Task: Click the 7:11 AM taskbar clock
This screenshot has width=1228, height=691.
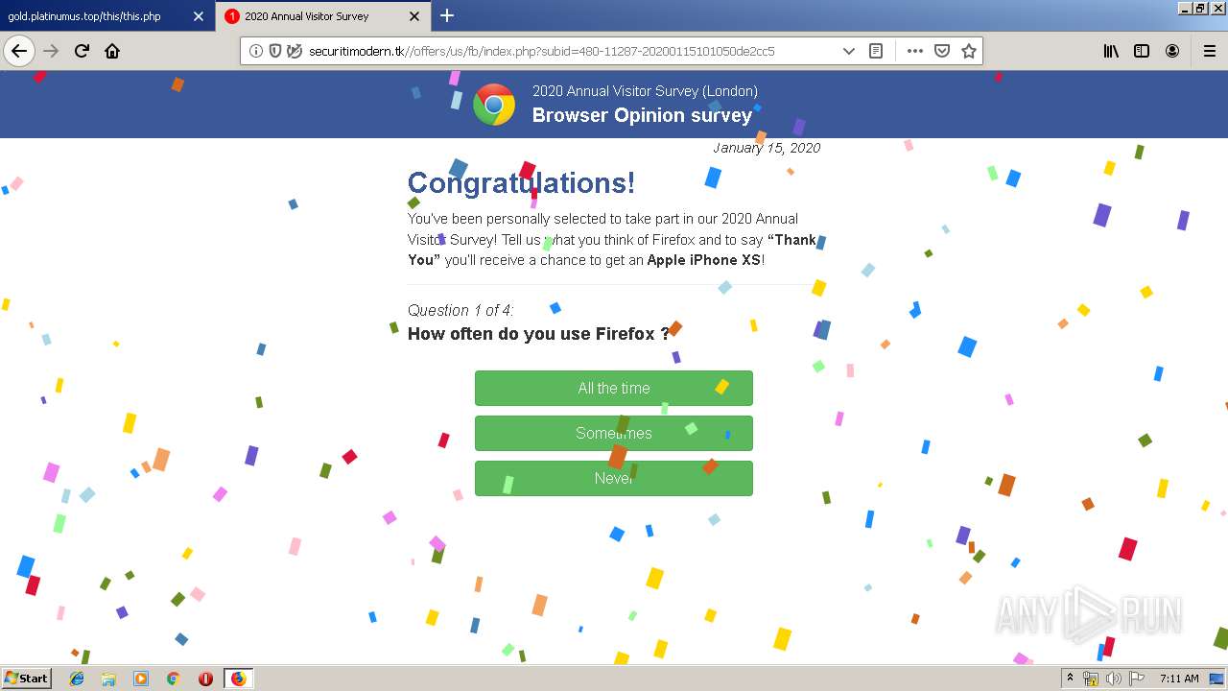Action: [x=1179, y=679]
